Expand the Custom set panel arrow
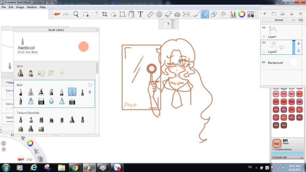Image resolution: width=306 pixels, height=172 pixels. tap(302, 157)
